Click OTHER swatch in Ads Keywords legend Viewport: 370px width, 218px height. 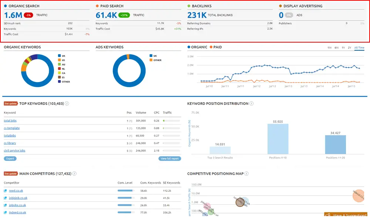tap(151, 60)
